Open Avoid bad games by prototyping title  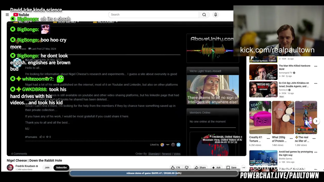pos(296,153)
